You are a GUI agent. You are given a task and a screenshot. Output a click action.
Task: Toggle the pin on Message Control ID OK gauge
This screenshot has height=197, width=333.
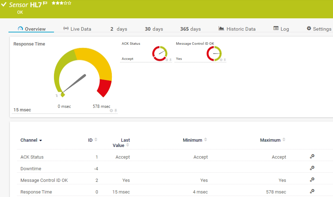225,60
